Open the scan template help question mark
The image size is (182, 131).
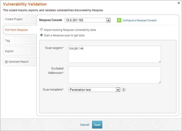coord(124,90)
